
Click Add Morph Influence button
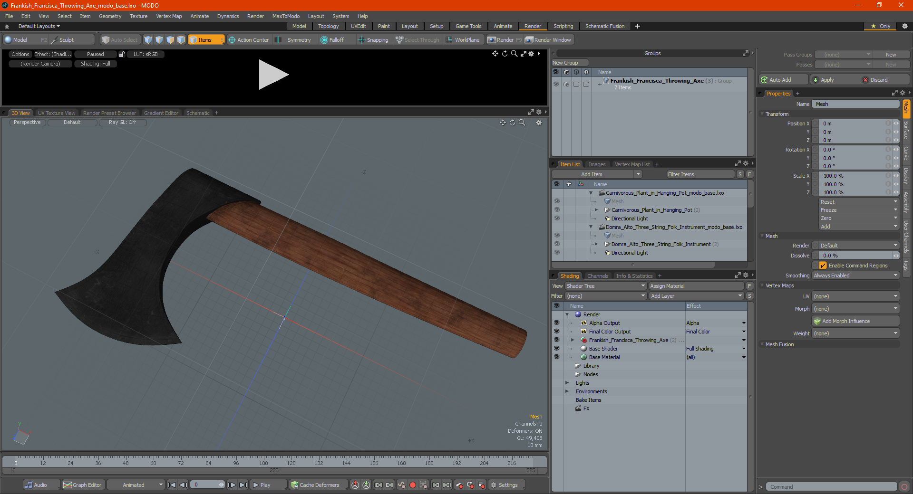click(x=855, y=321)
